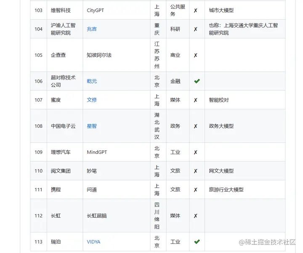
Task: Click the company name 阅文集团
Action: click(x=61, y=171)
